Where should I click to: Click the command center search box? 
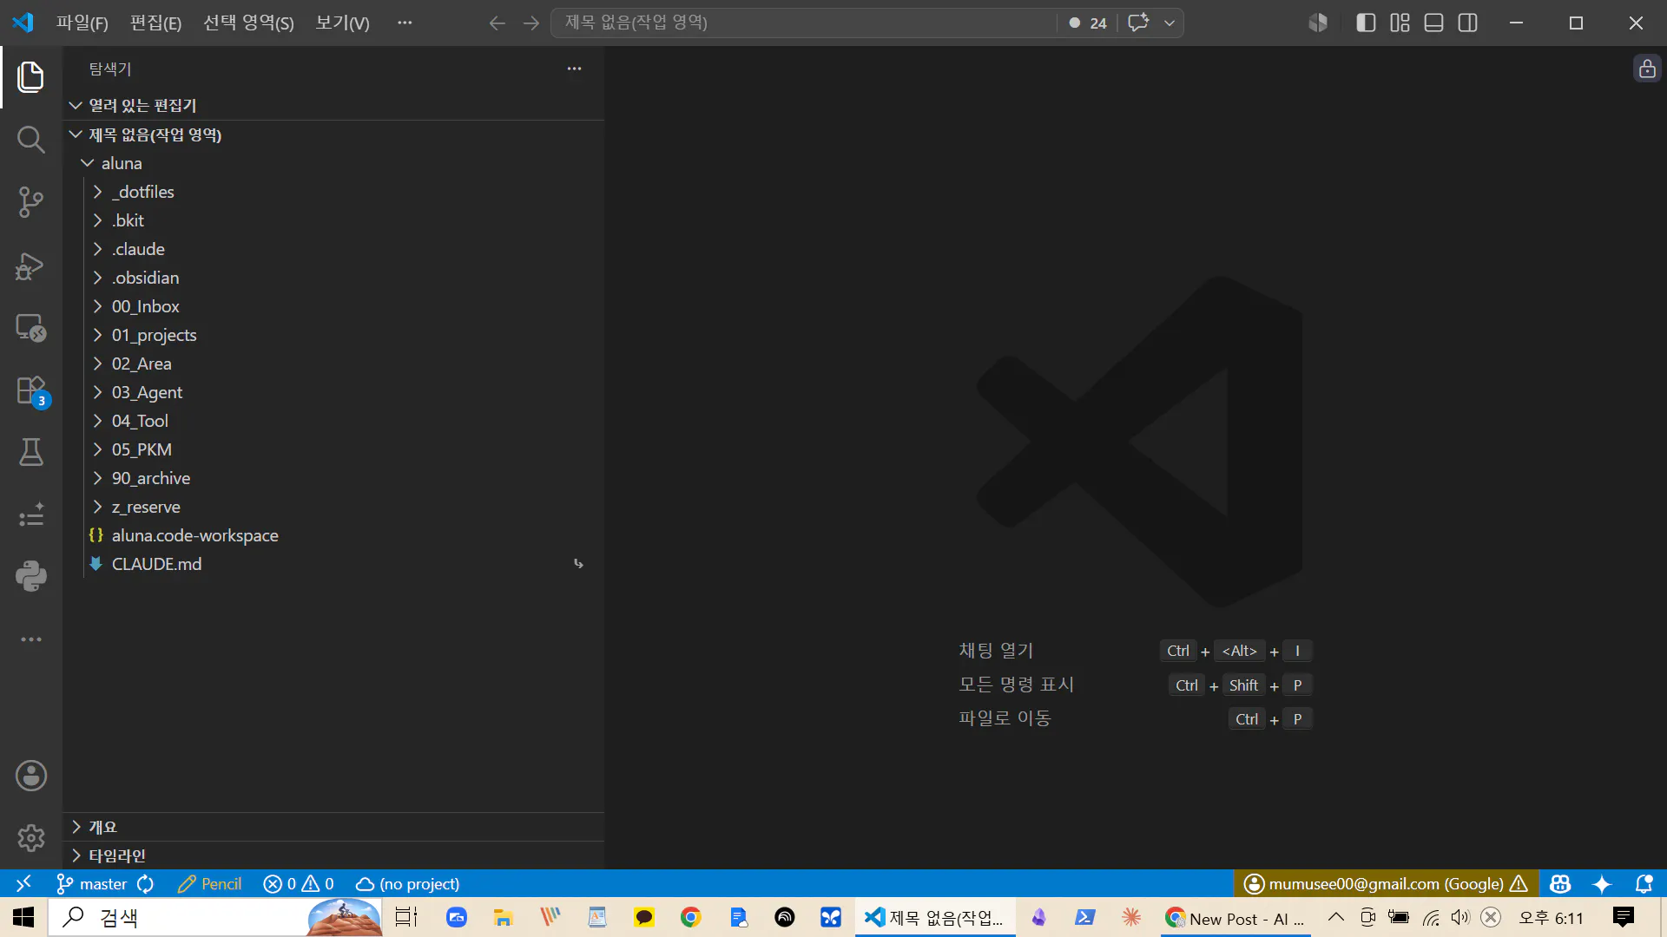tap(803, 23)
